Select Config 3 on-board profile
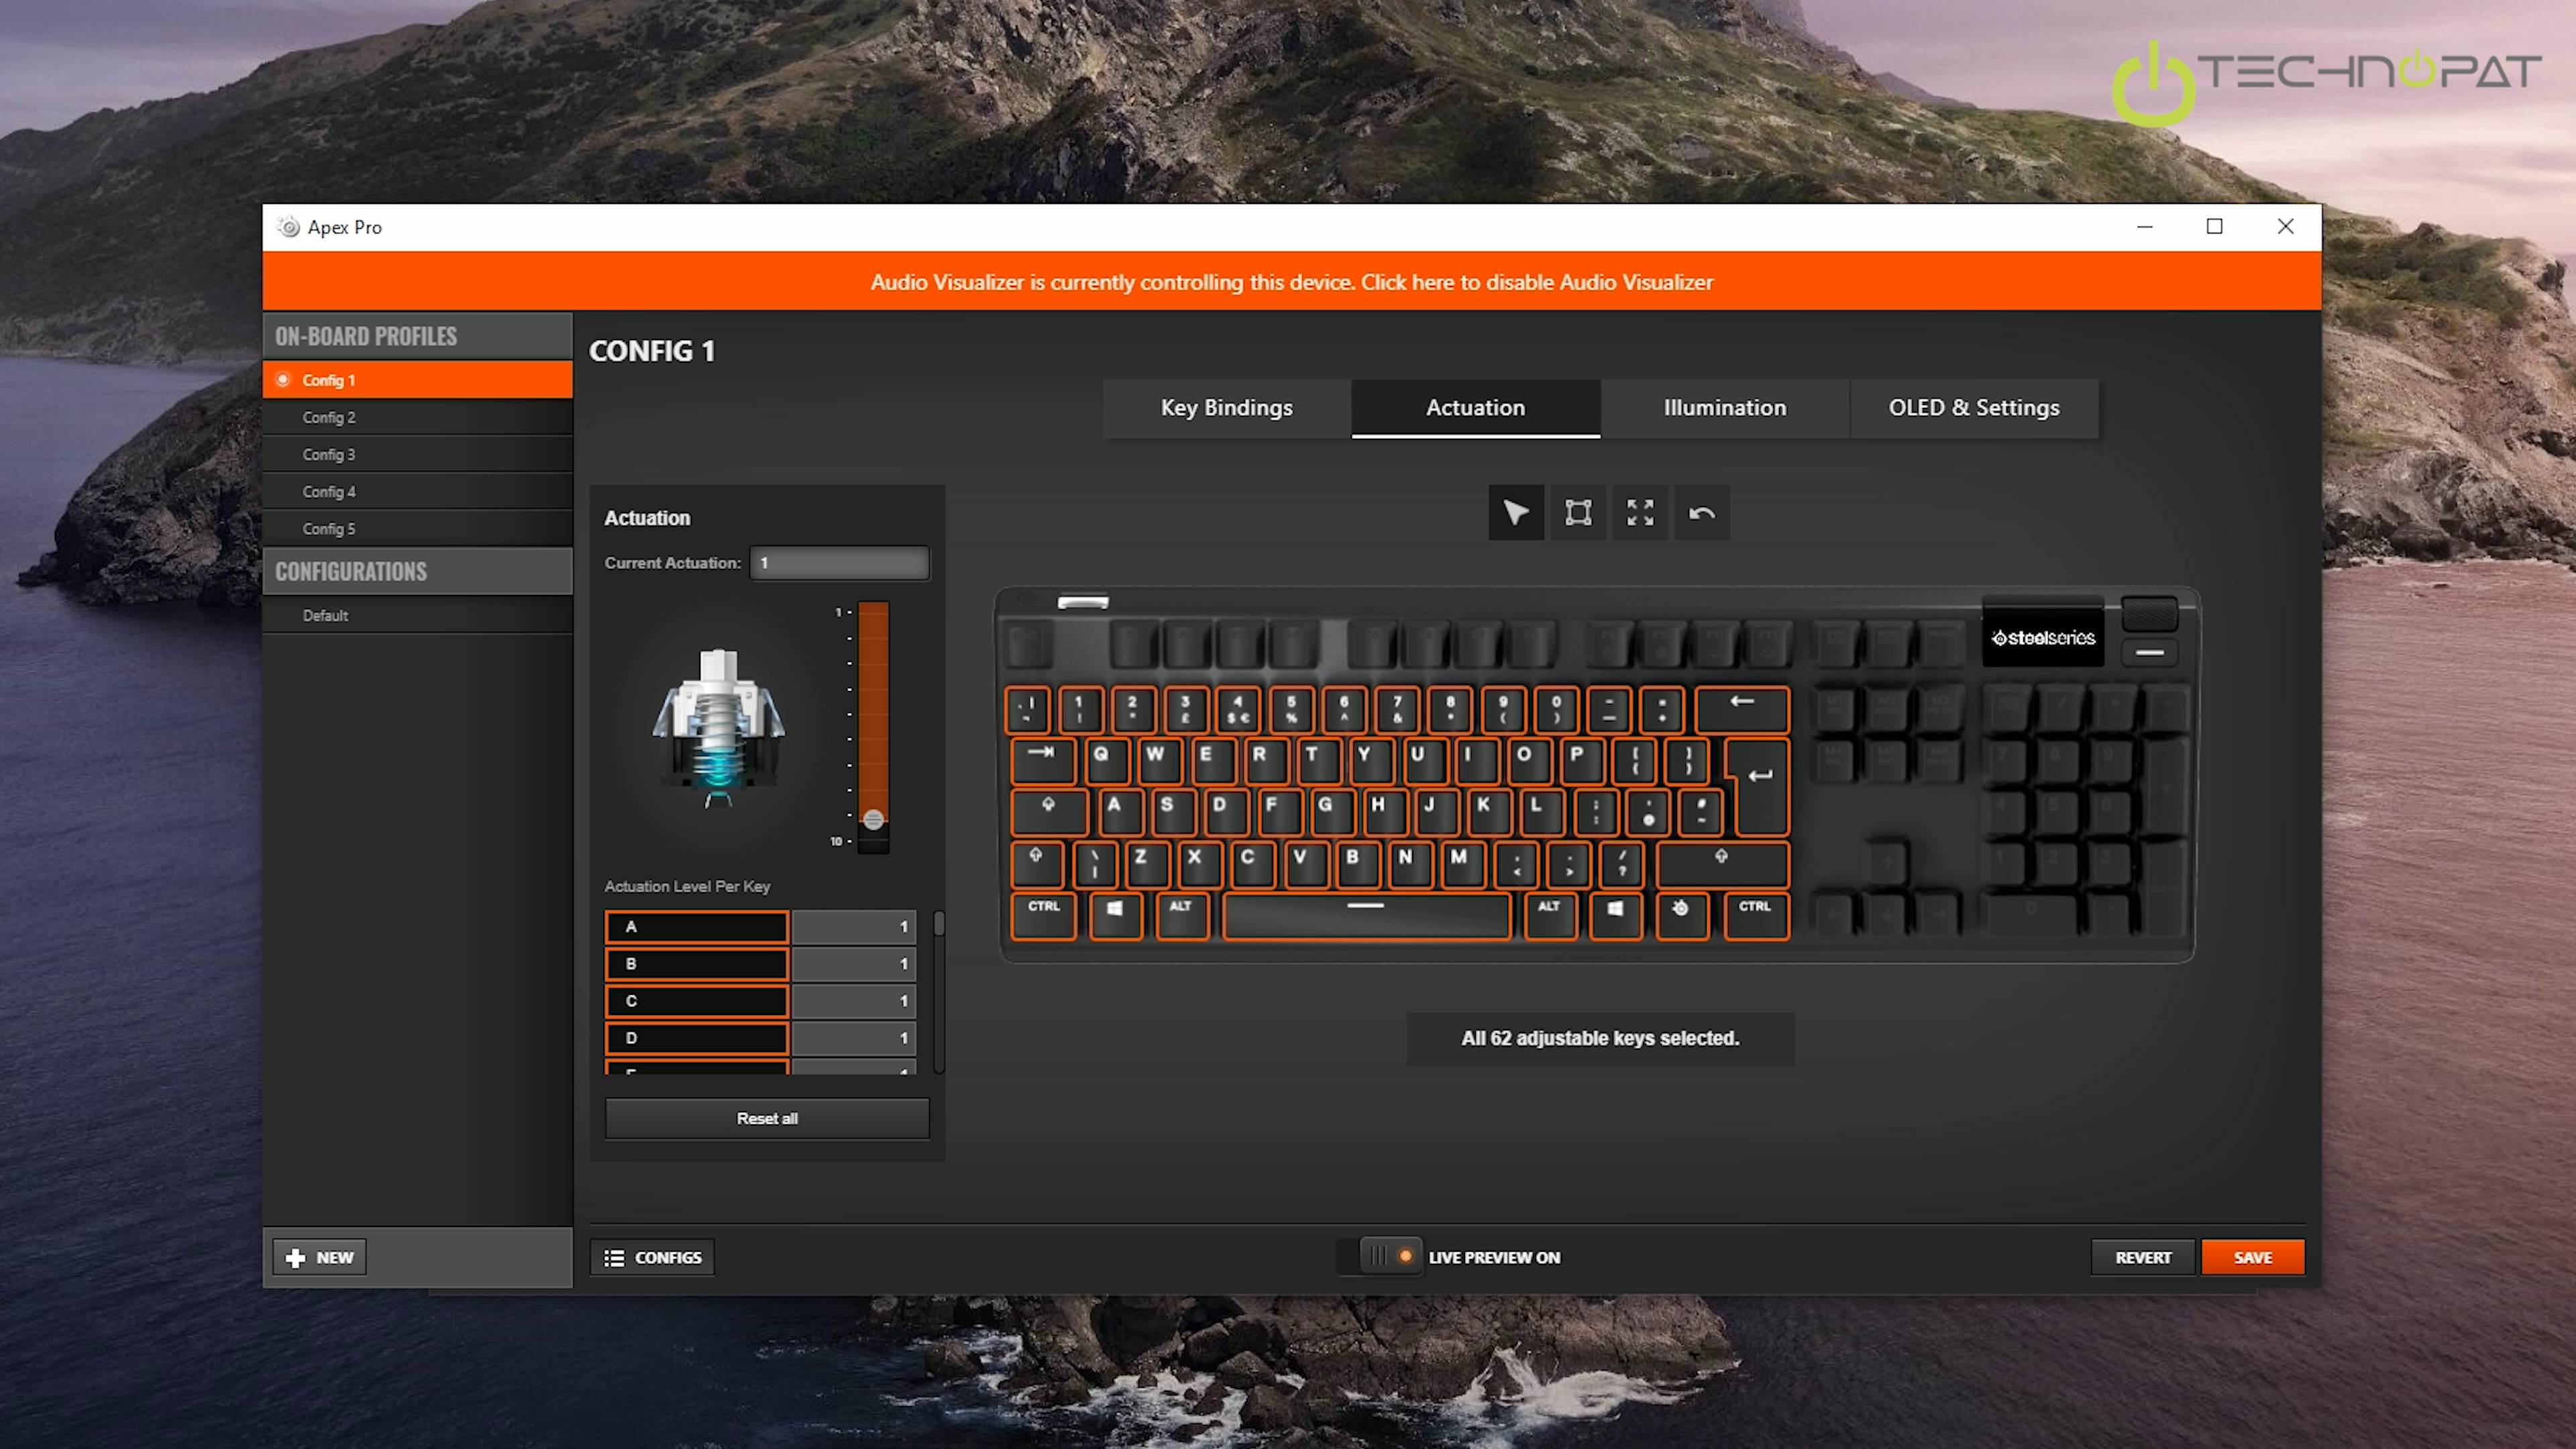Image resolution: width=2576 pixels, height=1449 pixels. pos(329,454)
